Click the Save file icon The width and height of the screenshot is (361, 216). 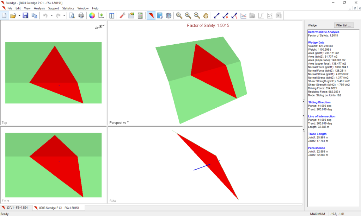pos(25,15)
